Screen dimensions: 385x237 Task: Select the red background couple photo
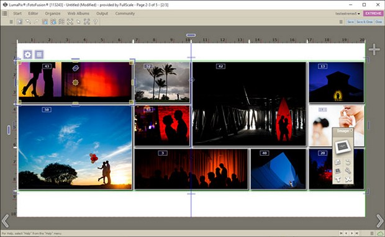[x=162, y=126]
